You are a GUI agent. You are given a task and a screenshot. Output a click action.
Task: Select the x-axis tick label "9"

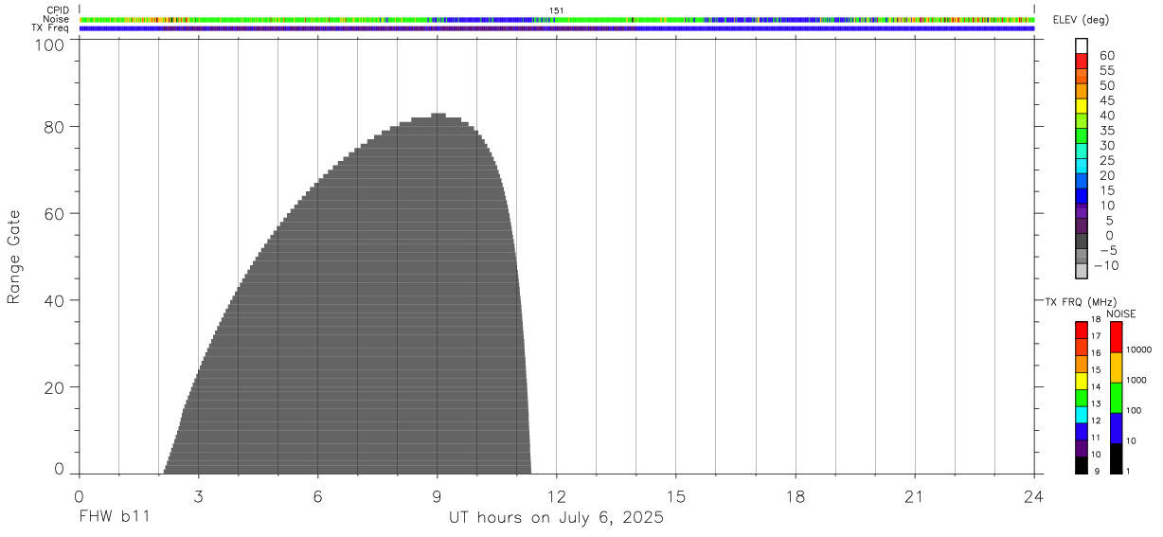click(437, 497)
